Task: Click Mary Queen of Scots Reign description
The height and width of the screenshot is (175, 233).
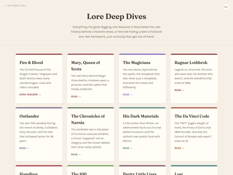Action: [x=90, y=83]
